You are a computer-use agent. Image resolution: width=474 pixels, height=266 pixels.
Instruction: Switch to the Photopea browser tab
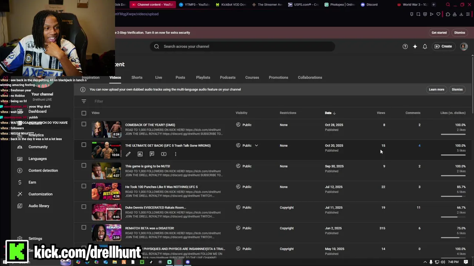click(339, 5)
